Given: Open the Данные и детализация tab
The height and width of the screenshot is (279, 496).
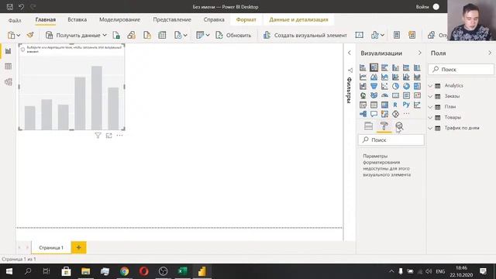Looking at the screenshot, I should [x=298, y=19].
